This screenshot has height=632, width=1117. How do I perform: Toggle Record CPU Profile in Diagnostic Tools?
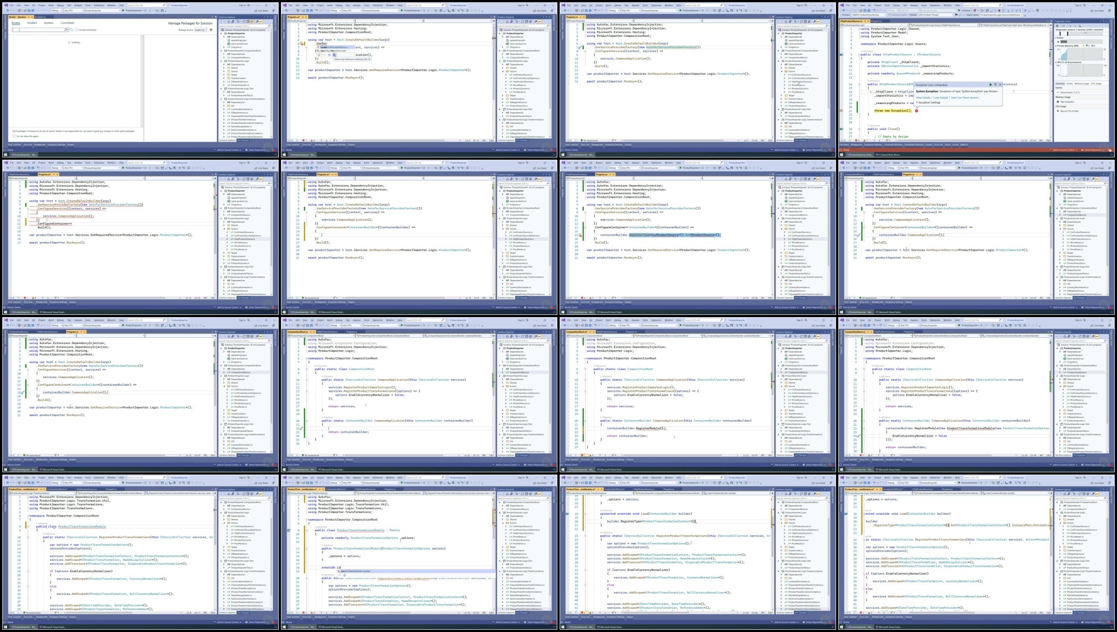[1058, 111]
